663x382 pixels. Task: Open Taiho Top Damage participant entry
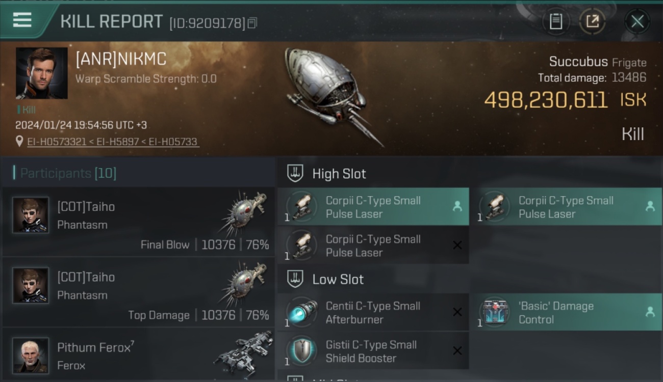click(x=138, y=292)
